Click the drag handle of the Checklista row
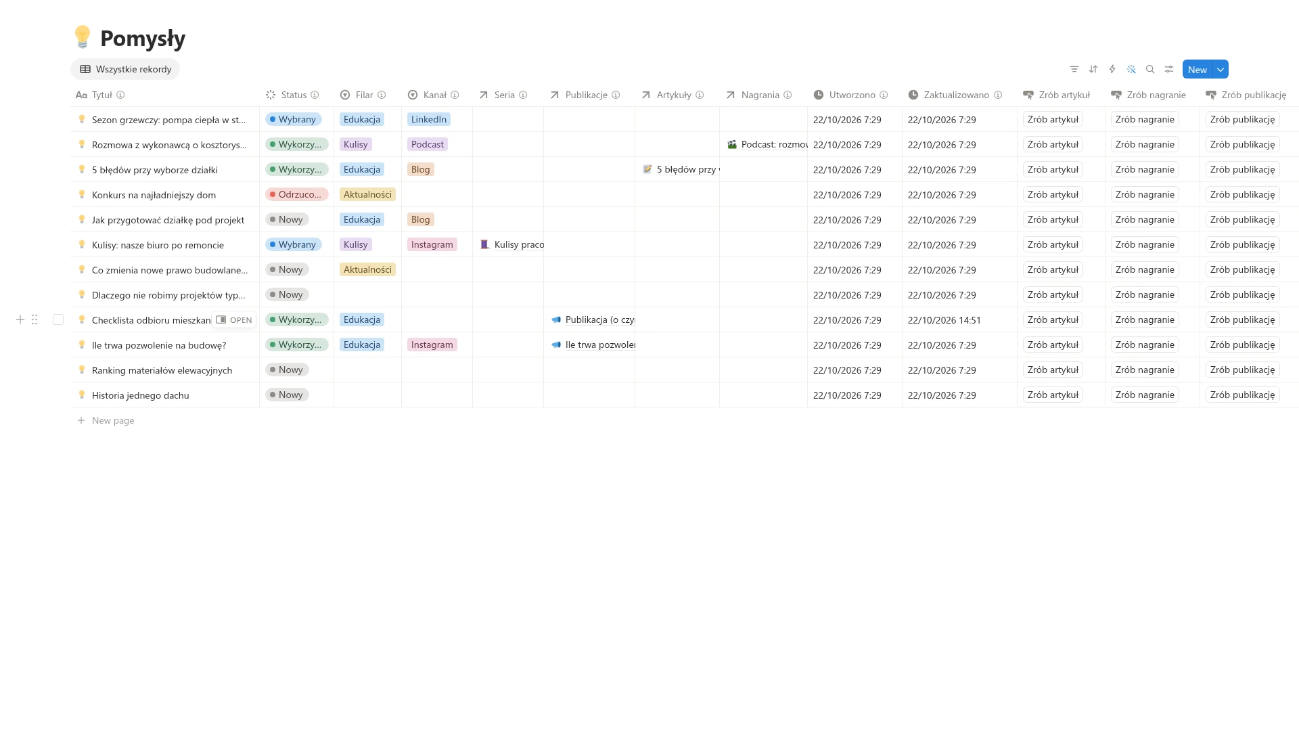 35,319
